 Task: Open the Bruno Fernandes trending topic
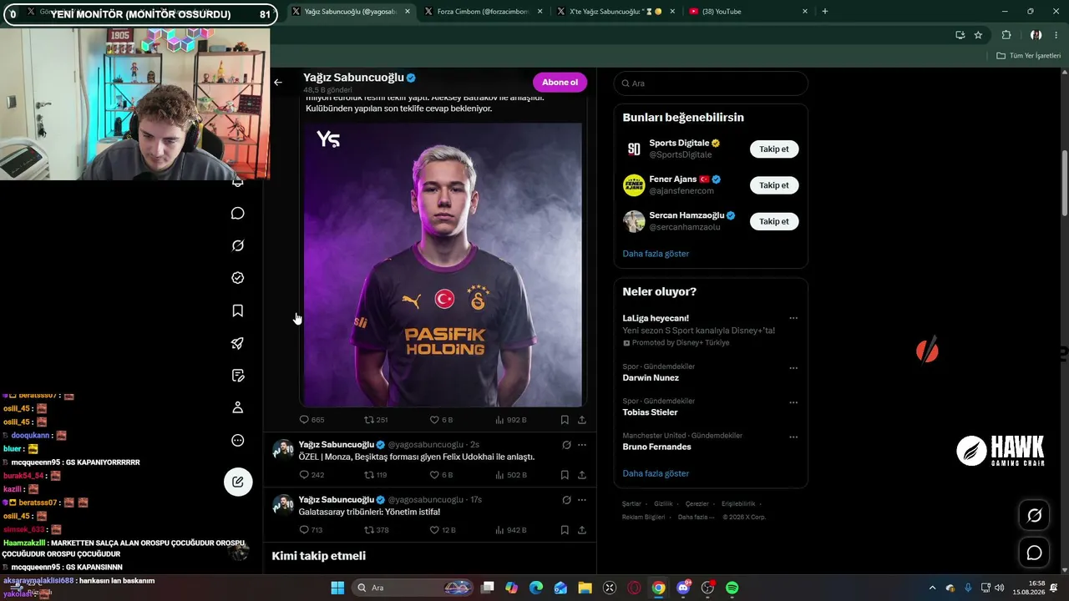(656, 447)
